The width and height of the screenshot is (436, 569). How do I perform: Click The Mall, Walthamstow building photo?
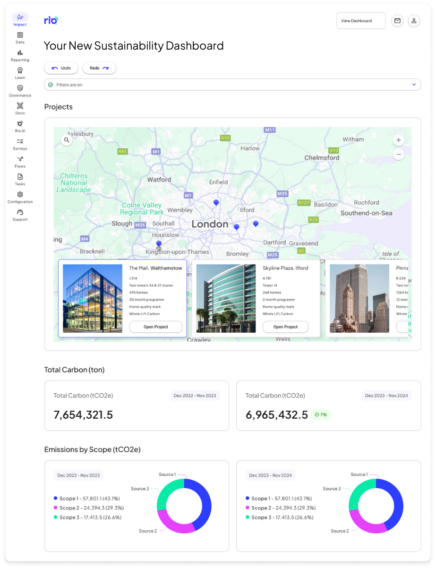(x=93, y=298)
